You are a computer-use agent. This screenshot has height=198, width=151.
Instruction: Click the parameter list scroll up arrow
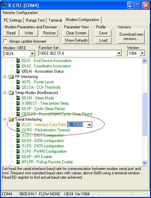pyautogui.click(x=144, y=61)
